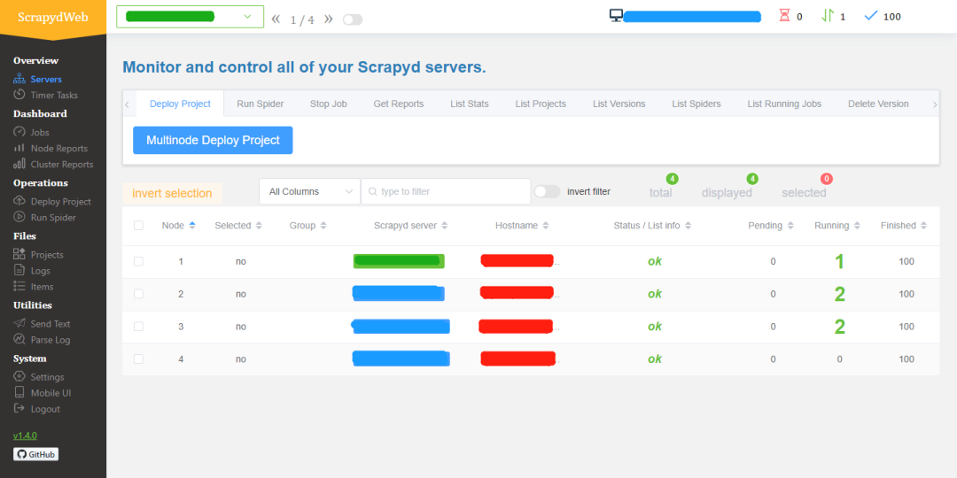Switch to the List Spiders tab
The height and width of the screenshot is (478, 957).
click(696, 104)
